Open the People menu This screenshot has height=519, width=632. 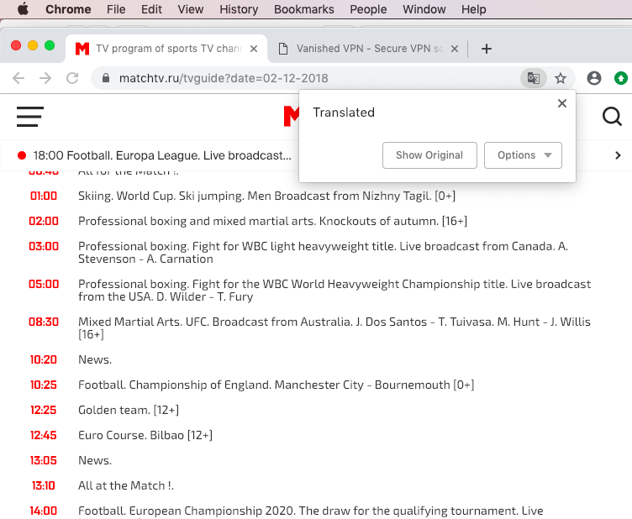pos(368,9)
